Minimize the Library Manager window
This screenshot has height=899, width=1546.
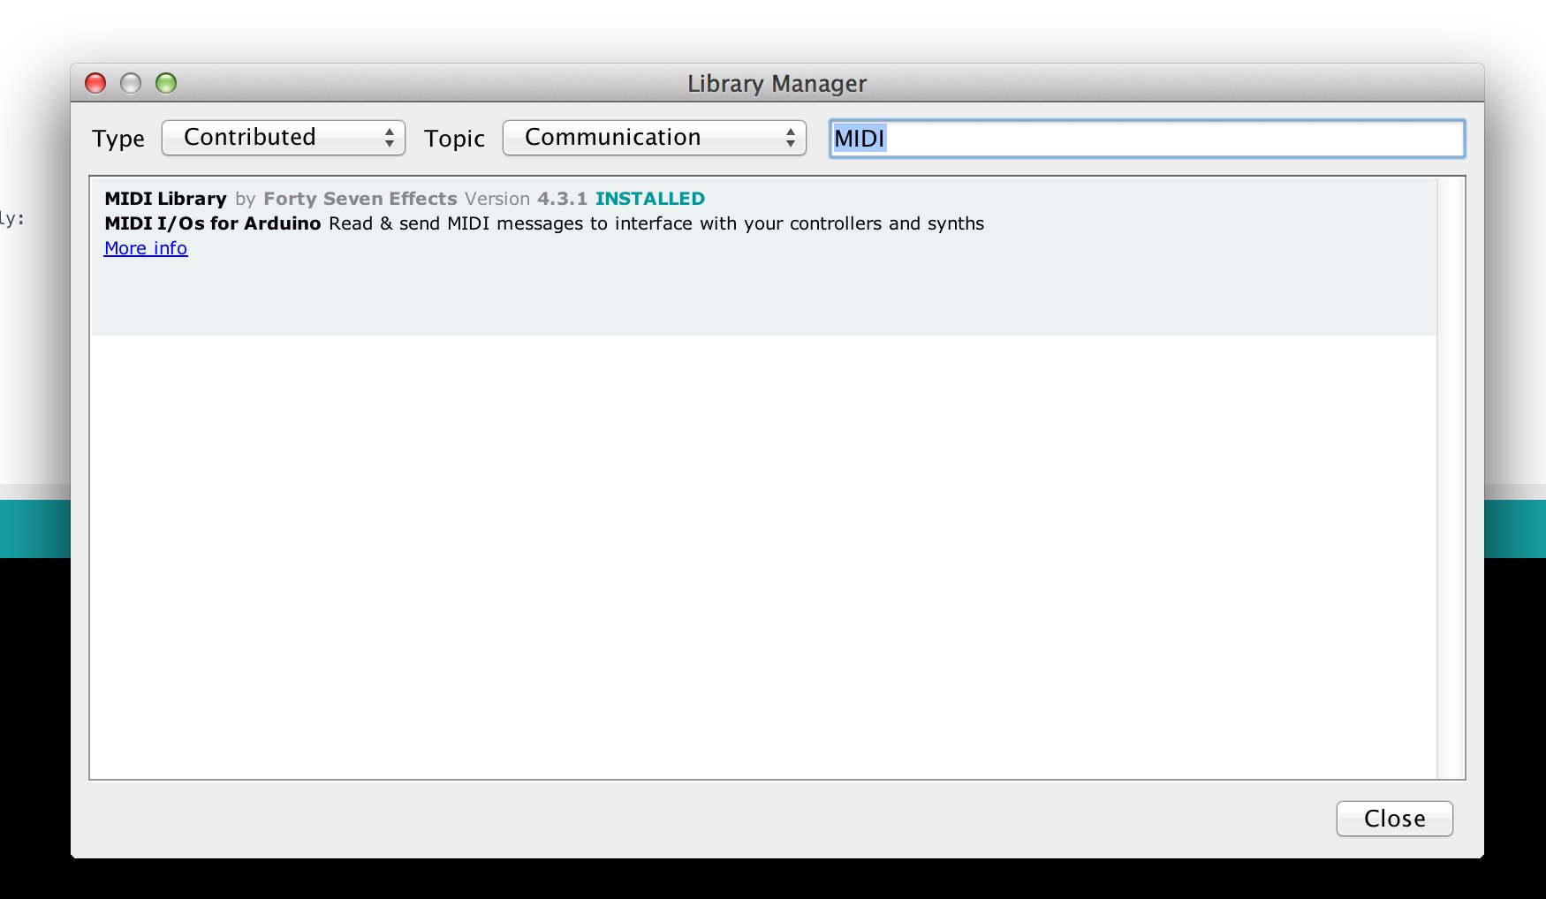tap(131, 83)
